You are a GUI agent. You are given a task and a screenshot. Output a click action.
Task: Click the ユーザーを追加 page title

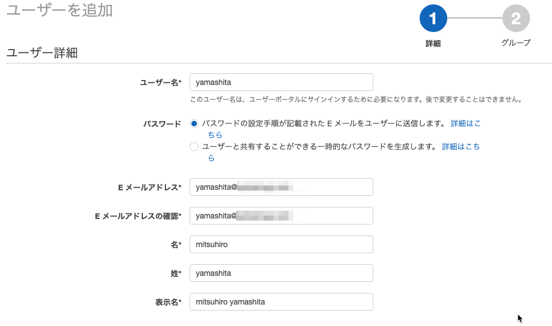pyautogui.click(x=60, y=10)
